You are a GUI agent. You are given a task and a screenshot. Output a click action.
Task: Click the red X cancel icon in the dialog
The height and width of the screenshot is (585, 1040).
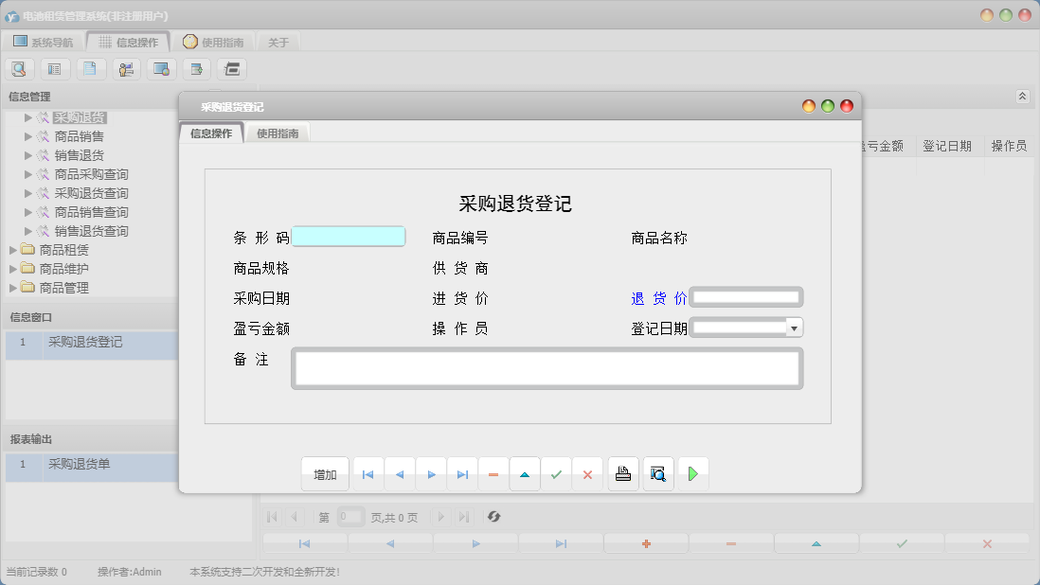[x=587, y=473]
